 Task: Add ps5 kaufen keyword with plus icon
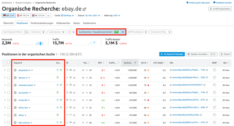click(15, 93)
